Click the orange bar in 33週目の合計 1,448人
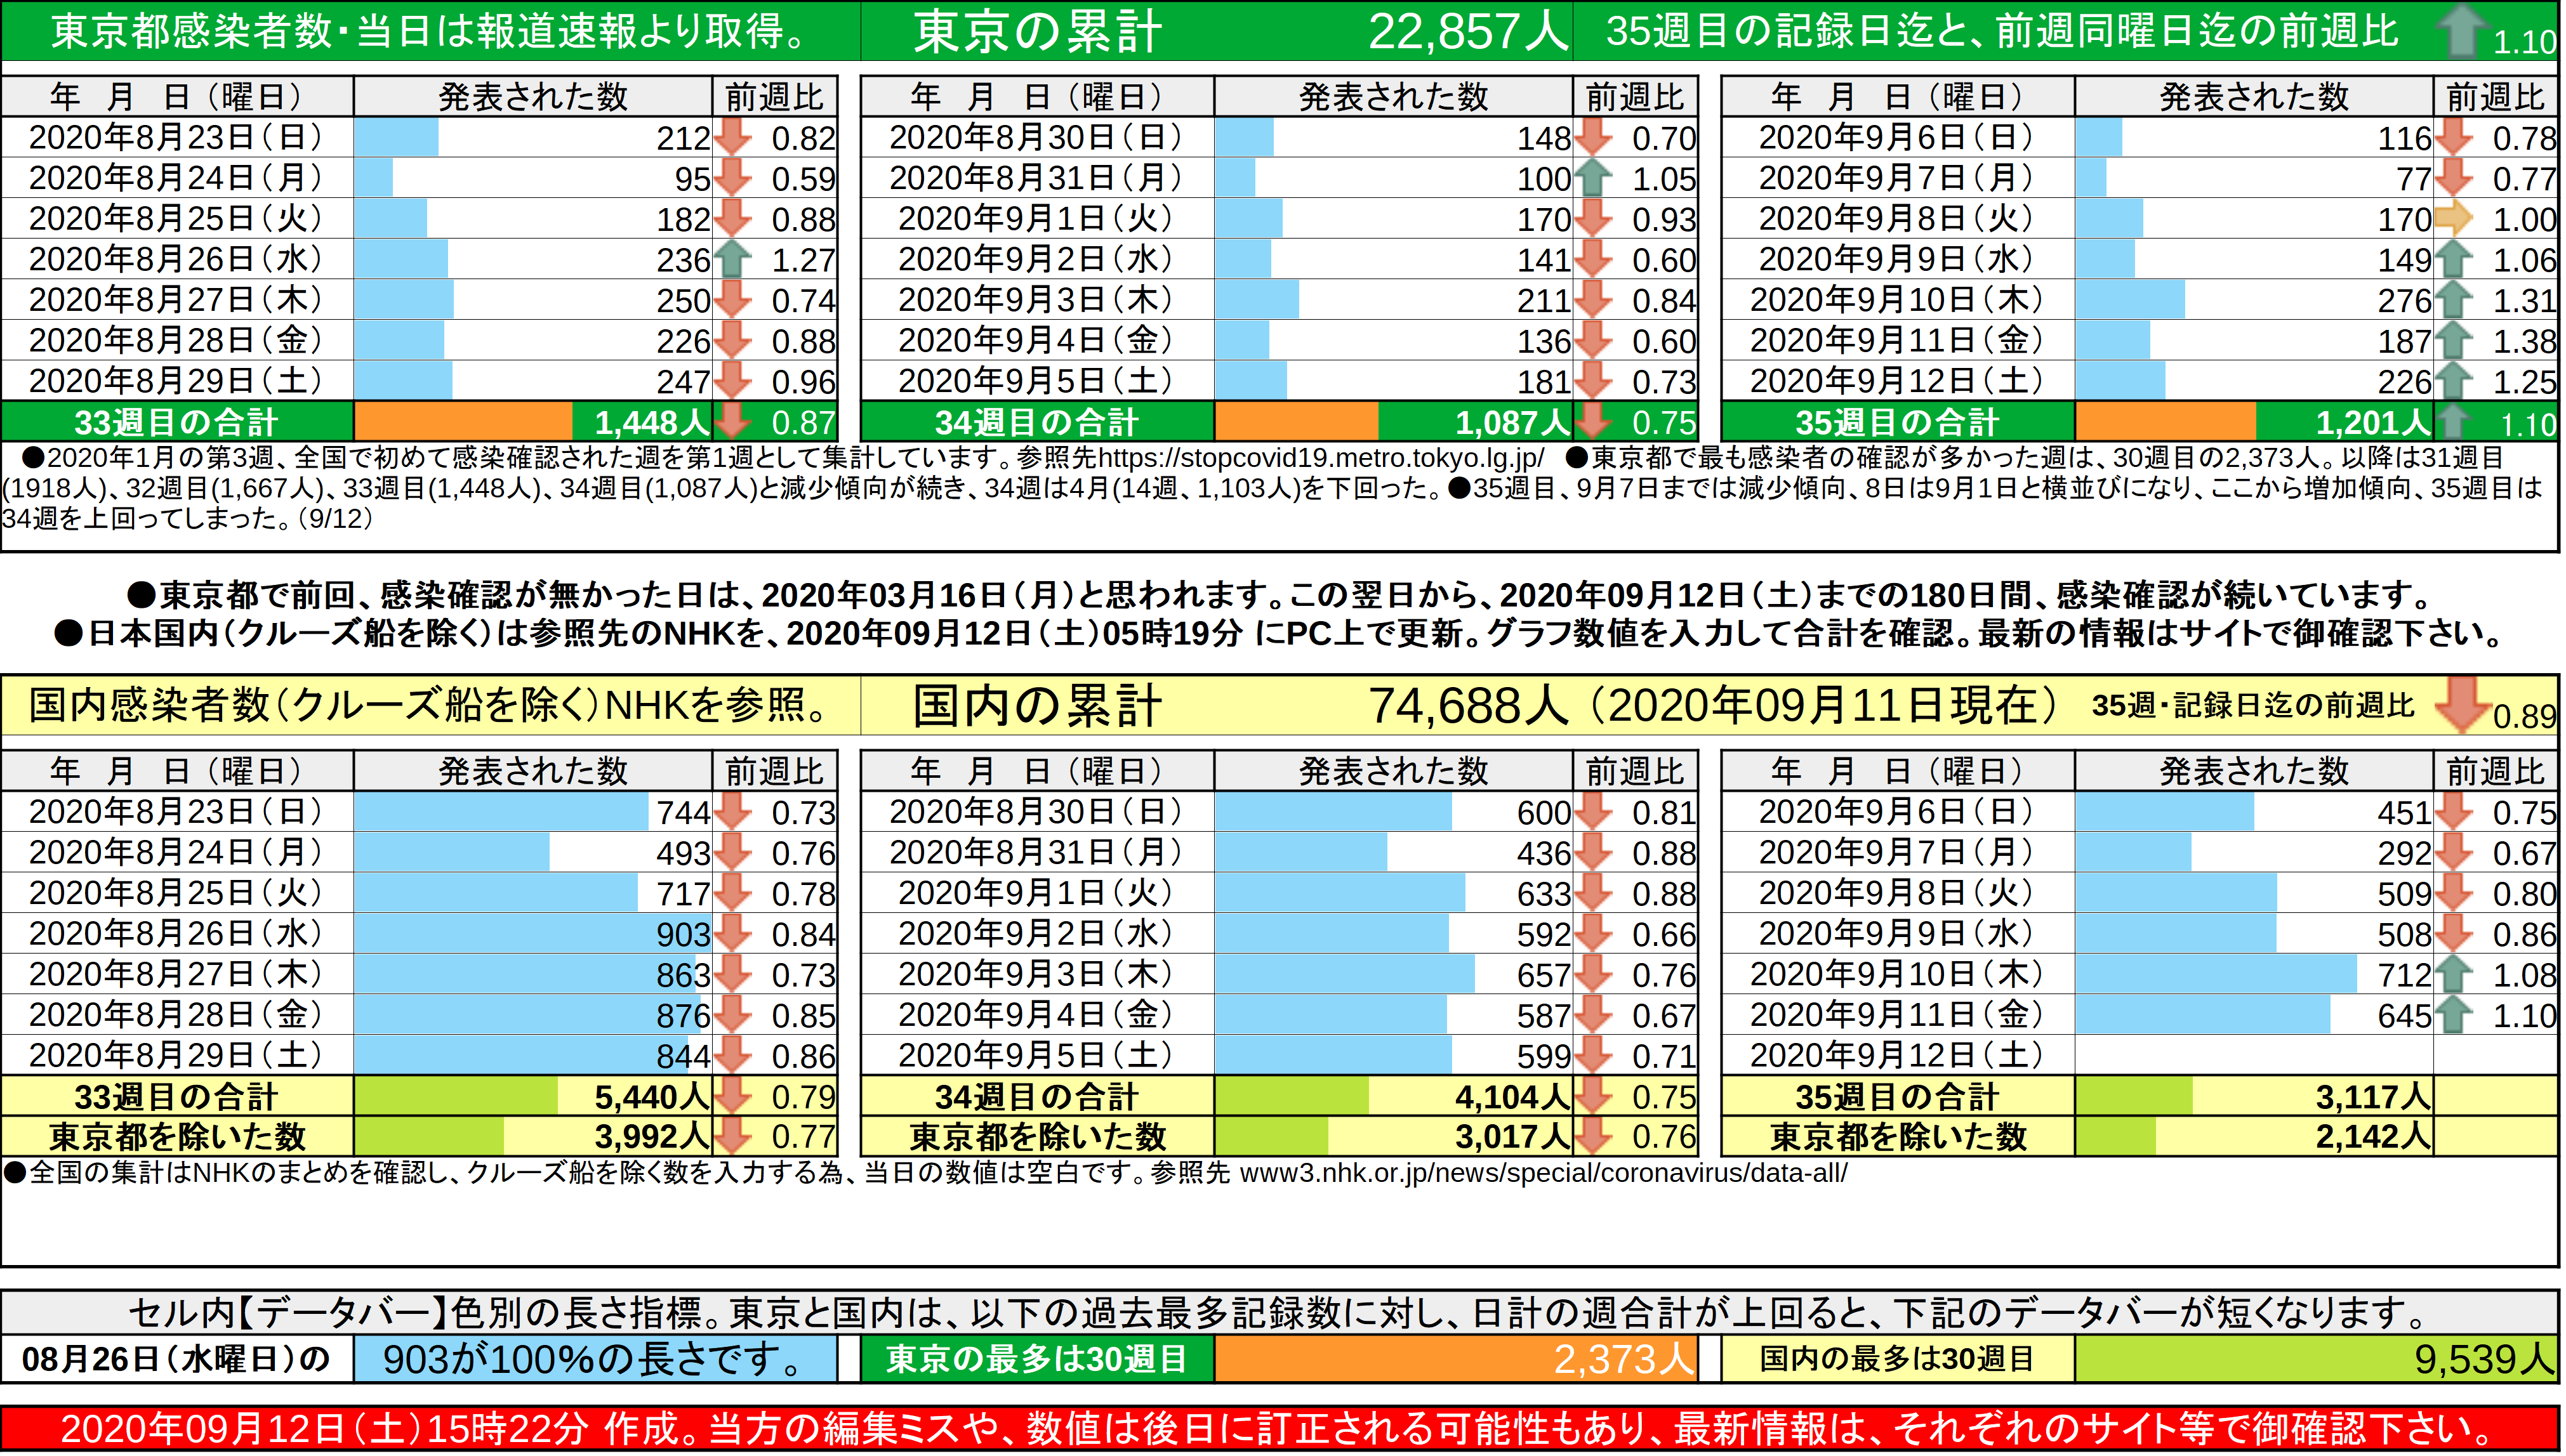This screenshot has width=2566, height=1456. [463, 422]
